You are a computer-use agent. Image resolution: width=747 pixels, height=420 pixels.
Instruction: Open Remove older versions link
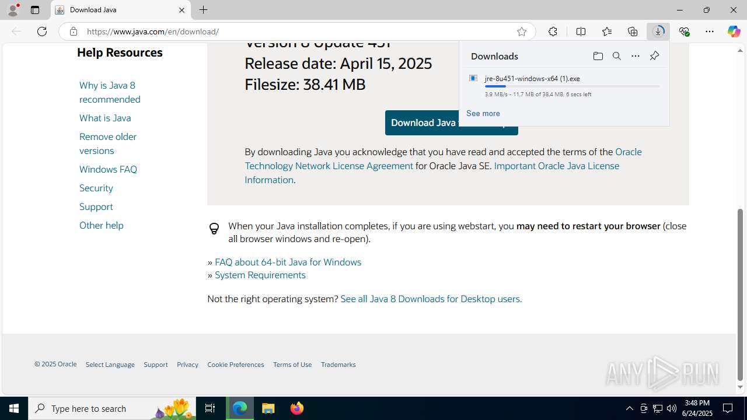coord(108,143)
